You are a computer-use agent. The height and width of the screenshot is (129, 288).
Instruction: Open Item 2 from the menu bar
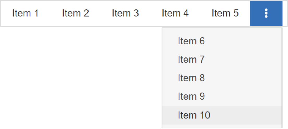[x=75, y=13]
